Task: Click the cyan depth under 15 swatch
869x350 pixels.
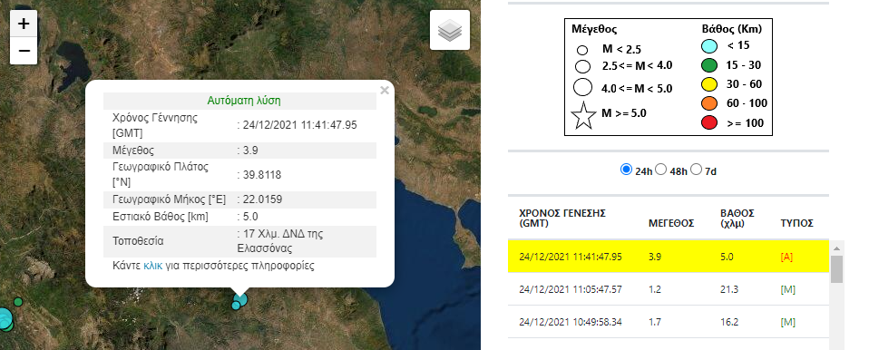Action: [709, 46]
